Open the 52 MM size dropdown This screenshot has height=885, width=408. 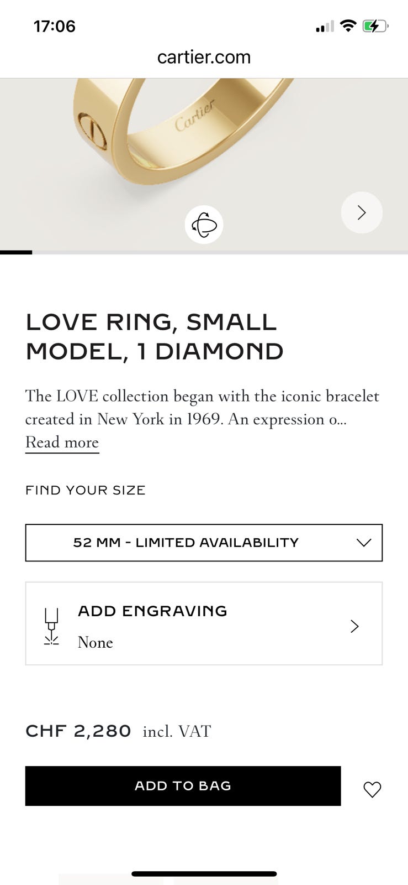tap(186, 543)
